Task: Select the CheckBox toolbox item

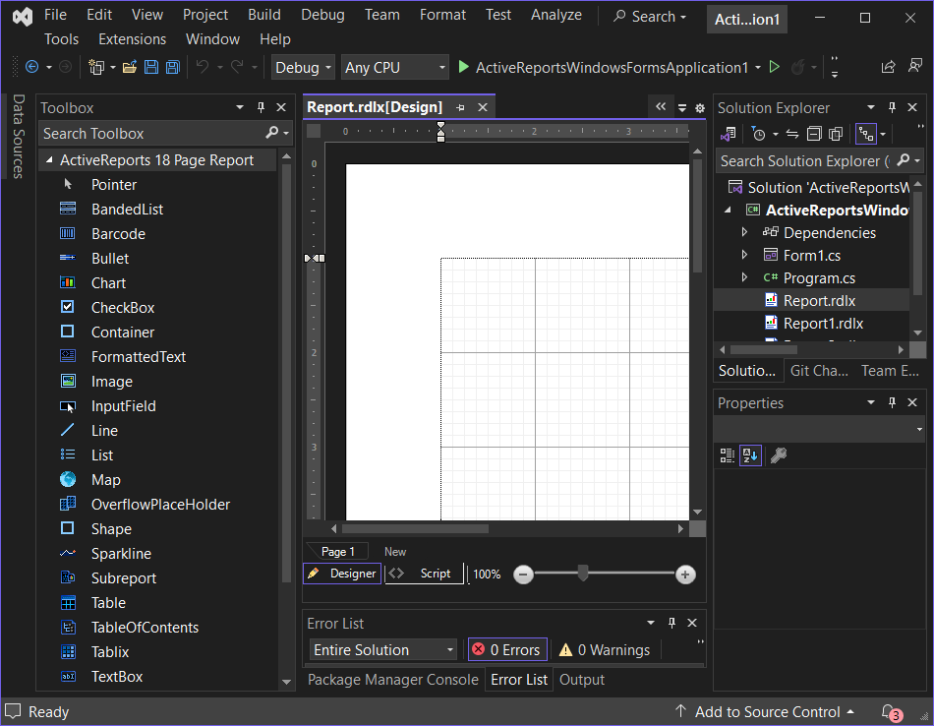Action: click(123, 308)
